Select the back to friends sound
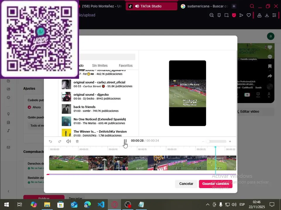 click(x=98, y=109)
